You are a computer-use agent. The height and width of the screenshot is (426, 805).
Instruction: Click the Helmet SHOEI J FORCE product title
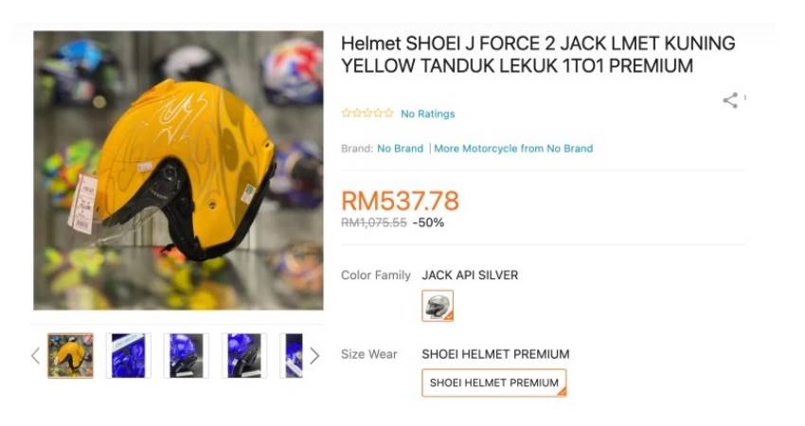[538, 54]
